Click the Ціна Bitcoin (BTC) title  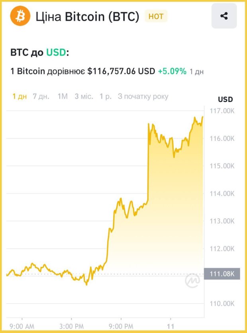pyautogui.click(x=87, y=16)
